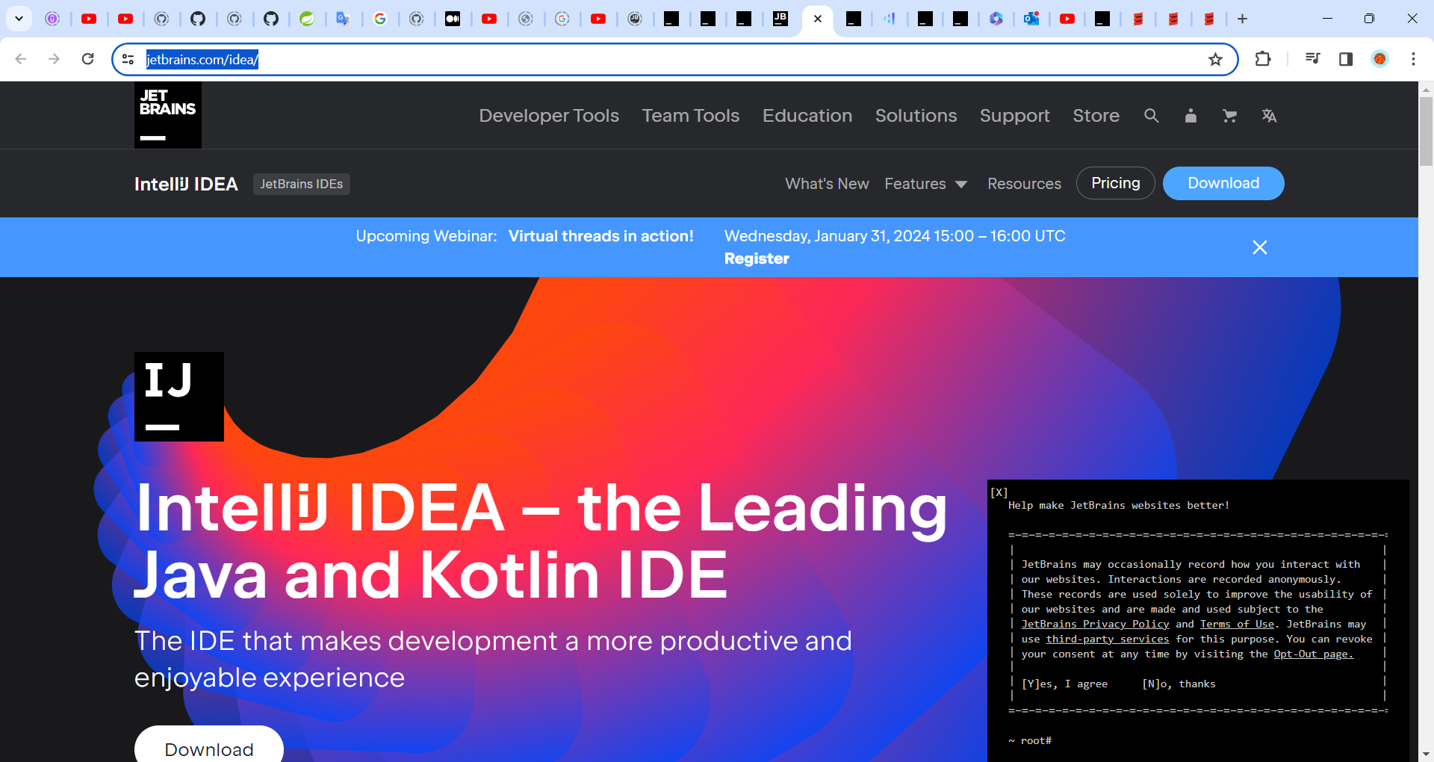Click the Pricing button
Image resolution: width=1434 pixels, height=762 pixels.
1116,183
